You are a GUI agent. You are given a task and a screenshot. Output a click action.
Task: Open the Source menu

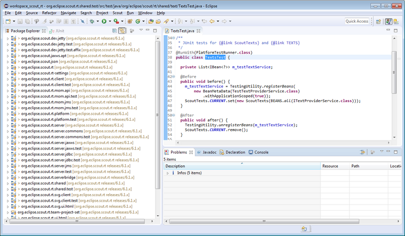coord(32,13)
